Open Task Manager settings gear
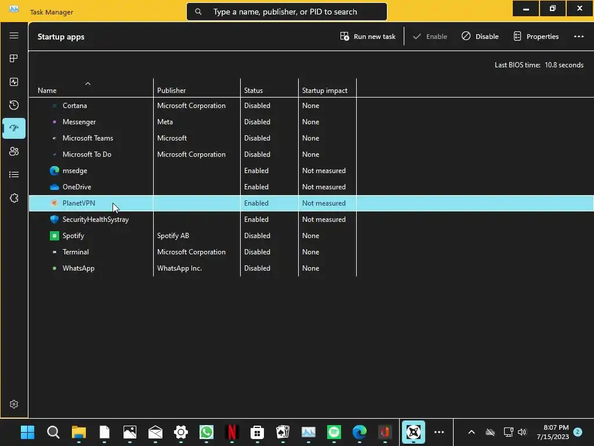The image size is (594, 446). coord(14,404)
